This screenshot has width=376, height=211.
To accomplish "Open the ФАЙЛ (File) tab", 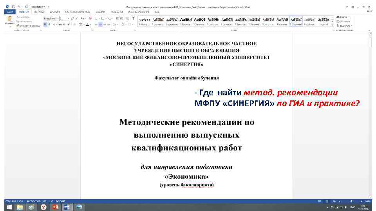I will tap(10, 12).
